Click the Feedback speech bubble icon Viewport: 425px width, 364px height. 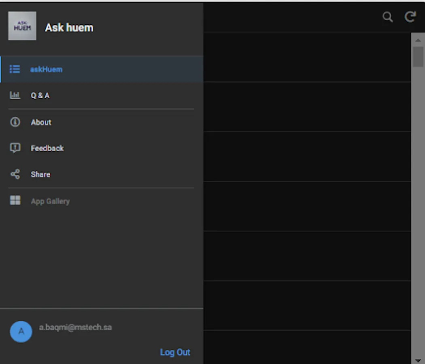tap(15, 148)
